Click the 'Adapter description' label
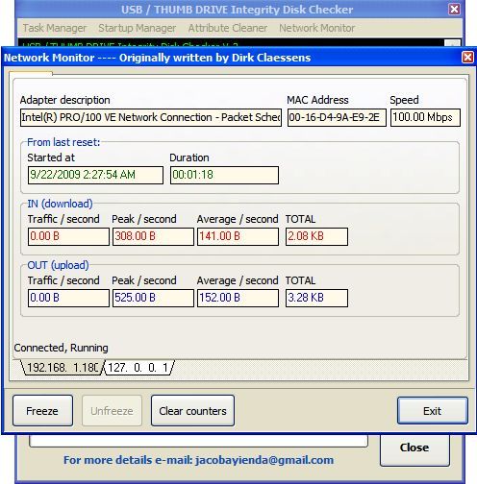477x484 pixels. [65, 100]
